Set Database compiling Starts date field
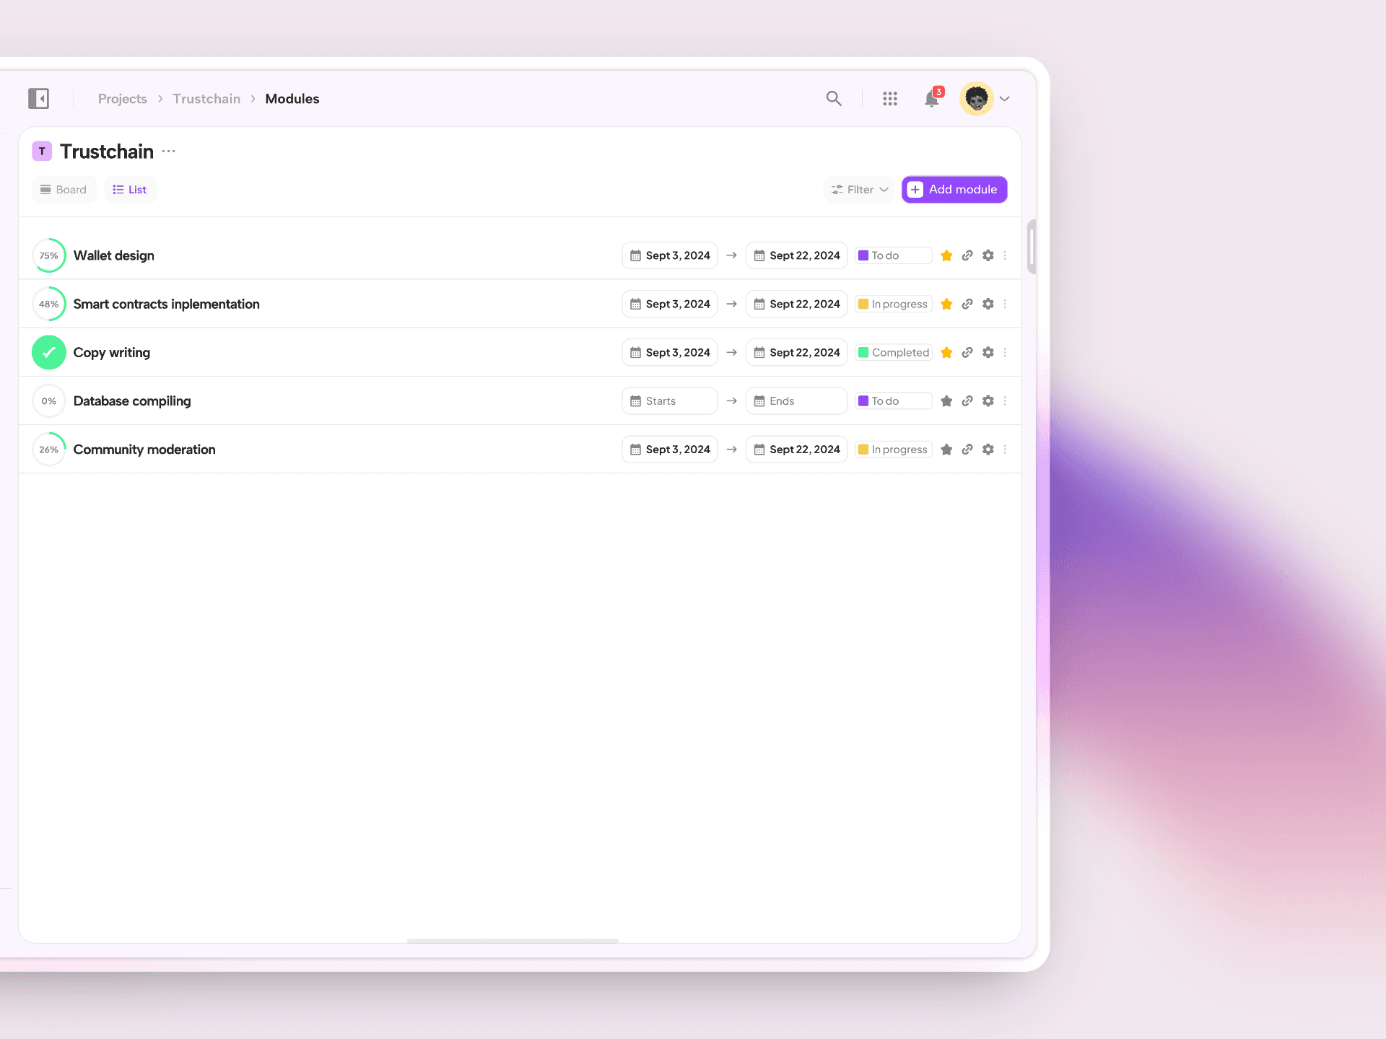This screenshot has height=1039, width=1386. tap(669, 401)
